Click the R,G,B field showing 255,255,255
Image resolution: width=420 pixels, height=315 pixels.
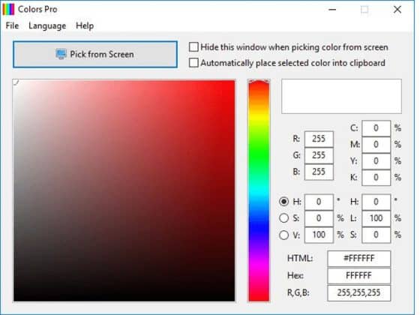(x=359, y=292)
